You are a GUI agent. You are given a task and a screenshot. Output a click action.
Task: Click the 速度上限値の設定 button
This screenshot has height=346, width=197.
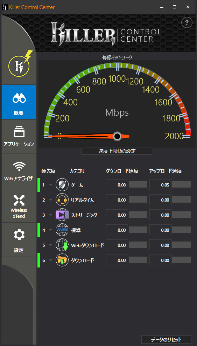(x=117, y=151)
